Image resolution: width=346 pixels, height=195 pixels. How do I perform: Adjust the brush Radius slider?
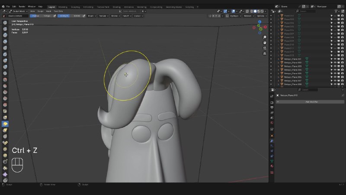coord(42,16)
